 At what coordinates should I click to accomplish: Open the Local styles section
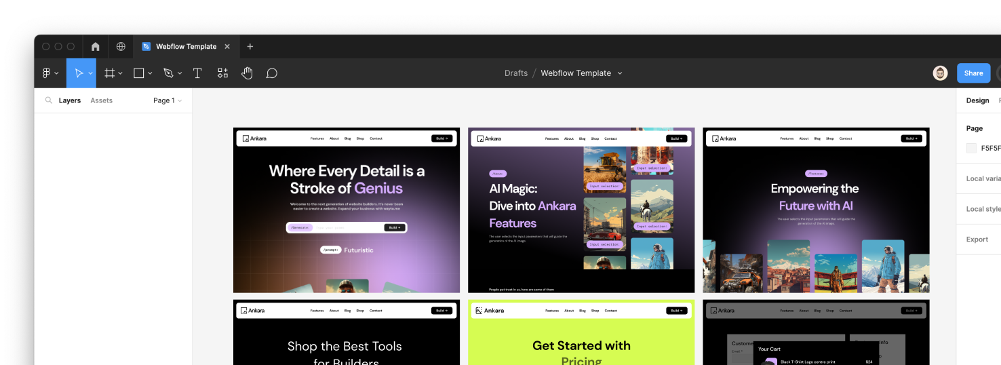pyautogui.click(x=983, y=209)
